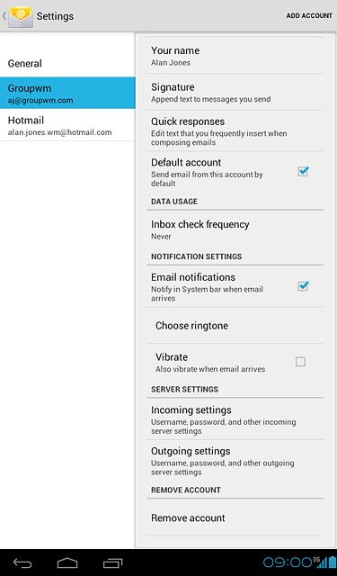Open the Choose ringtone picker
This screenshot has width=337, height=576.
tap(235, 326)
